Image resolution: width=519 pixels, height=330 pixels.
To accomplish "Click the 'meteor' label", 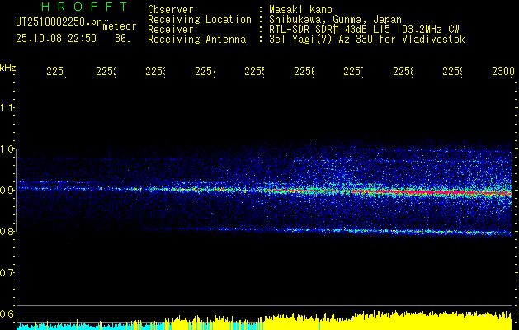I will [120, 26].
